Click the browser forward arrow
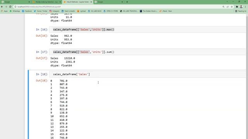This screenshot has height=139, width=248. coord(6,7)
